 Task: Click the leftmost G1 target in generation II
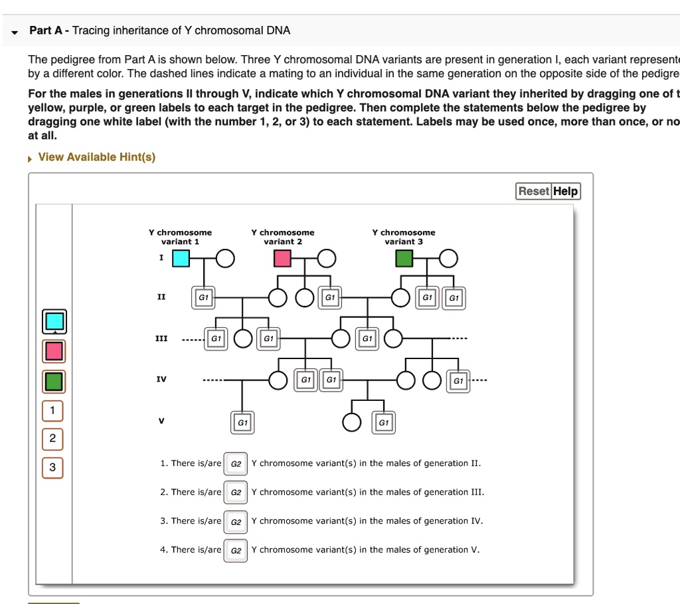(203, 297)
